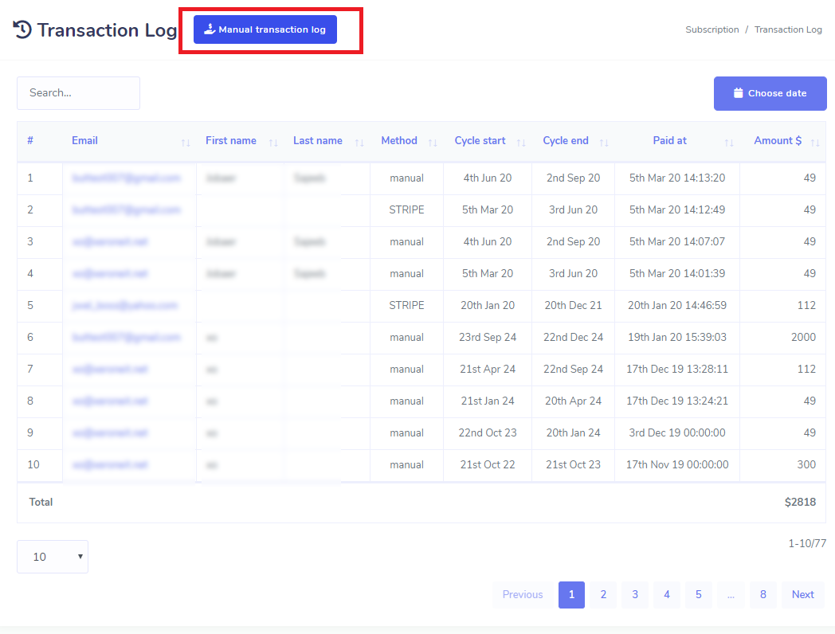Sort by Amount $ sort arrows
The image size is (835, 634).
pyautogui.click(x=815, y=143)
